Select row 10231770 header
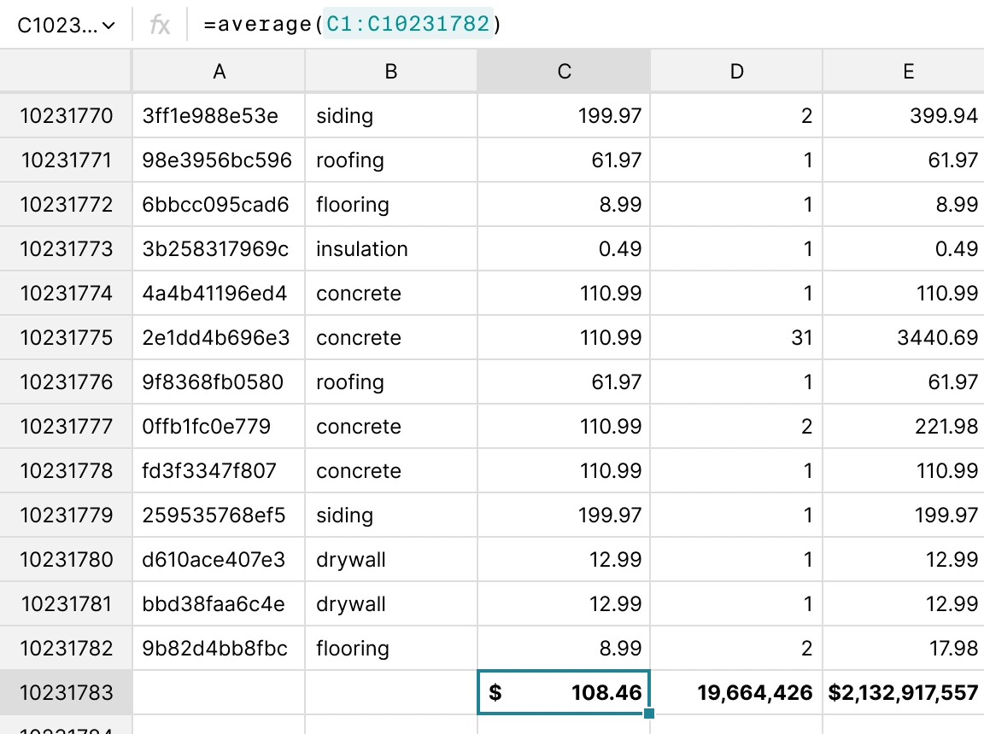 click(66, 116)
